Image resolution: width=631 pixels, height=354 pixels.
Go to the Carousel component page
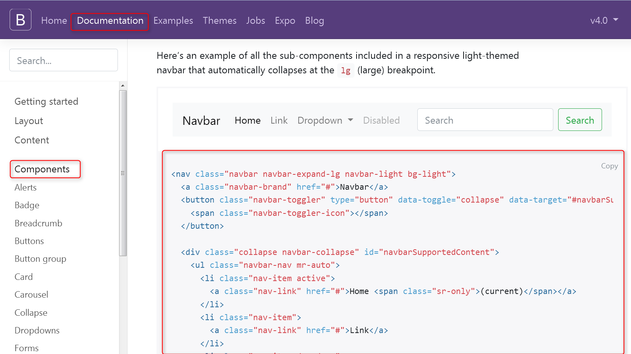coord(31,294)
